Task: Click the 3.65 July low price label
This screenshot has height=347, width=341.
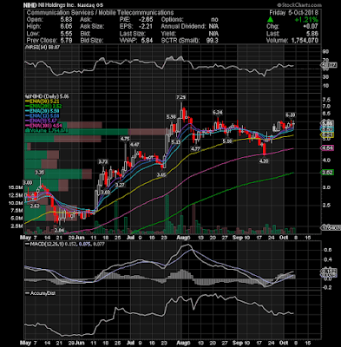Action: [161, 175]
